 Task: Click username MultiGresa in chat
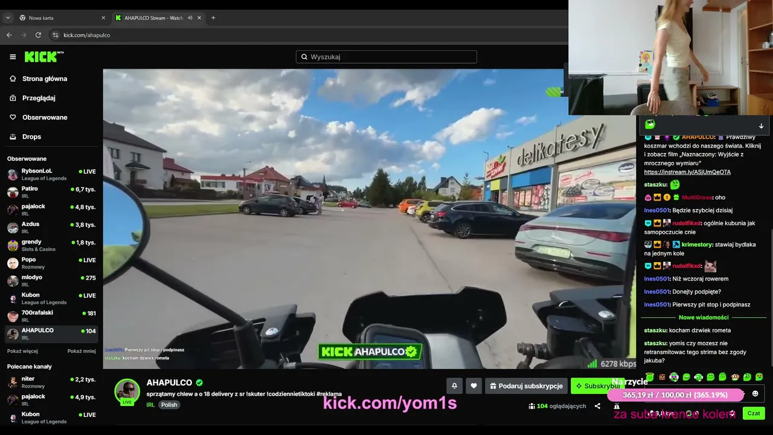click(x=697, y=198)
